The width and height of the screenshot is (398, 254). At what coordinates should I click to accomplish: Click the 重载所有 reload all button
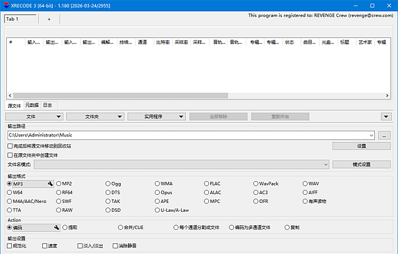(x=280, y=116)
